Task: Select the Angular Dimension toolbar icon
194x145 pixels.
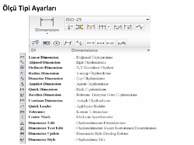Action: click(22, 84)
